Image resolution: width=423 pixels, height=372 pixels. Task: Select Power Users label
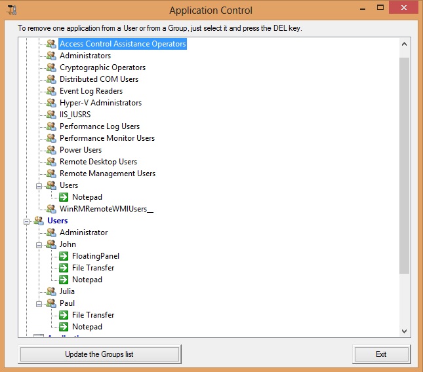pyautogui.click(x=81, y=150)
